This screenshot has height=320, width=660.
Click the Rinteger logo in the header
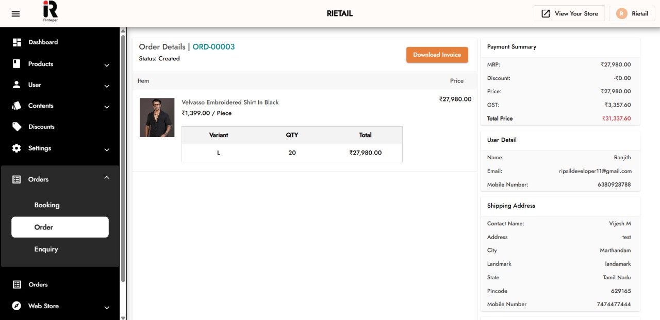[50, 12]
